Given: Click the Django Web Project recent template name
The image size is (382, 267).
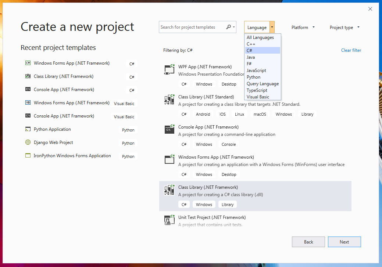Looking at the screenshot, I should pyautogui.click(x=53, y=142).
